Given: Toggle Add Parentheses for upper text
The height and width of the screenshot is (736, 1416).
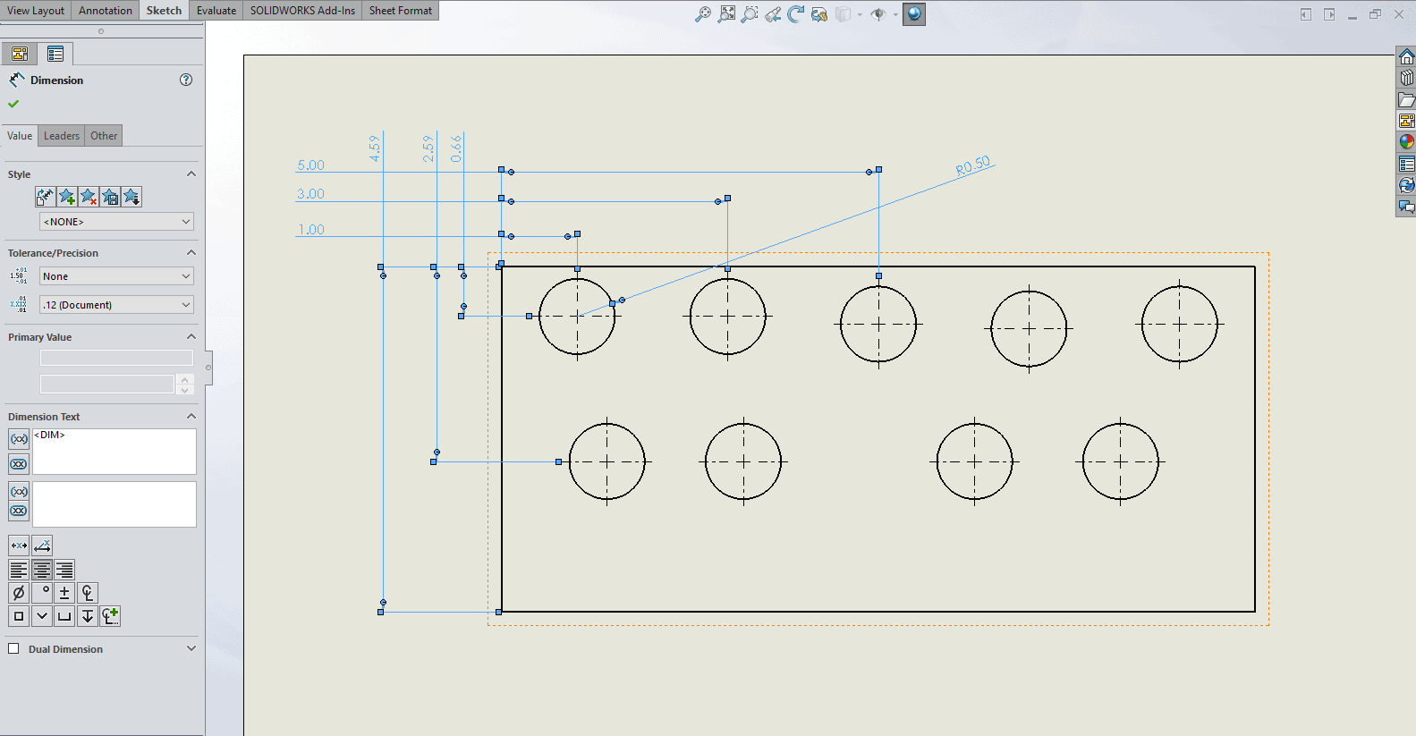Looking at the screenshot, I should click(x=19, y=439).
